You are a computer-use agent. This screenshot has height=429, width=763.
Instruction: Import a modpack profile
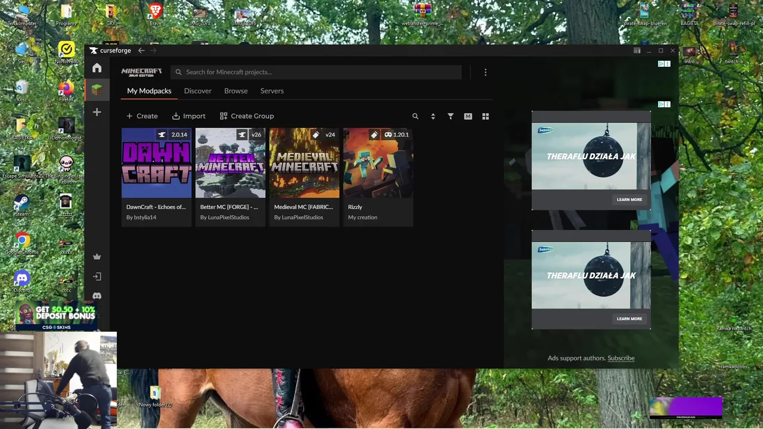click(x=188, y=116)
